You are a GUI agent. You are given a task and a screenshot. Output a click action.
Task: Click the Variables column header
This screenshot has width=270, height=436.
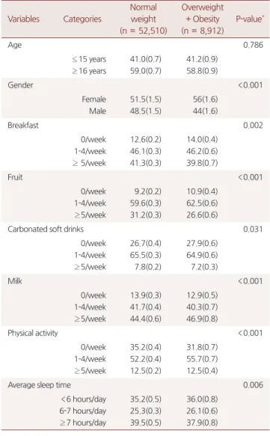point(24,19)
